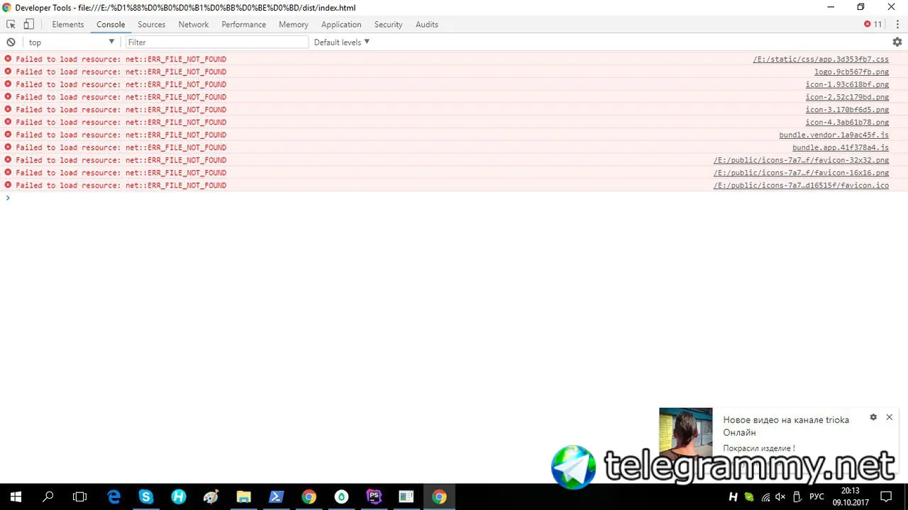Open the app.3d353fb7.css source link
Screen dimensions: 908x510
click(x=821, y=59)
